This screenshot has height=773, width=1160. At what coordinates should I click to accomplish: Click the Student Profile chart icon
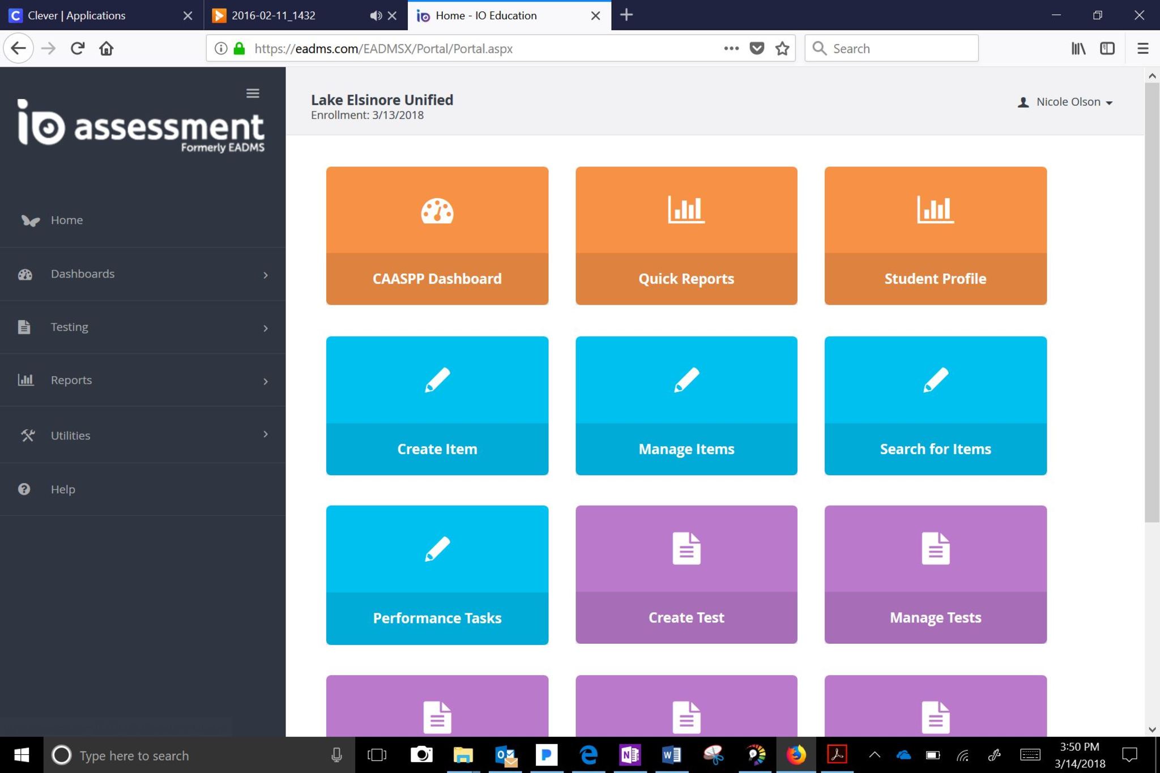click(x=935, y=210)
